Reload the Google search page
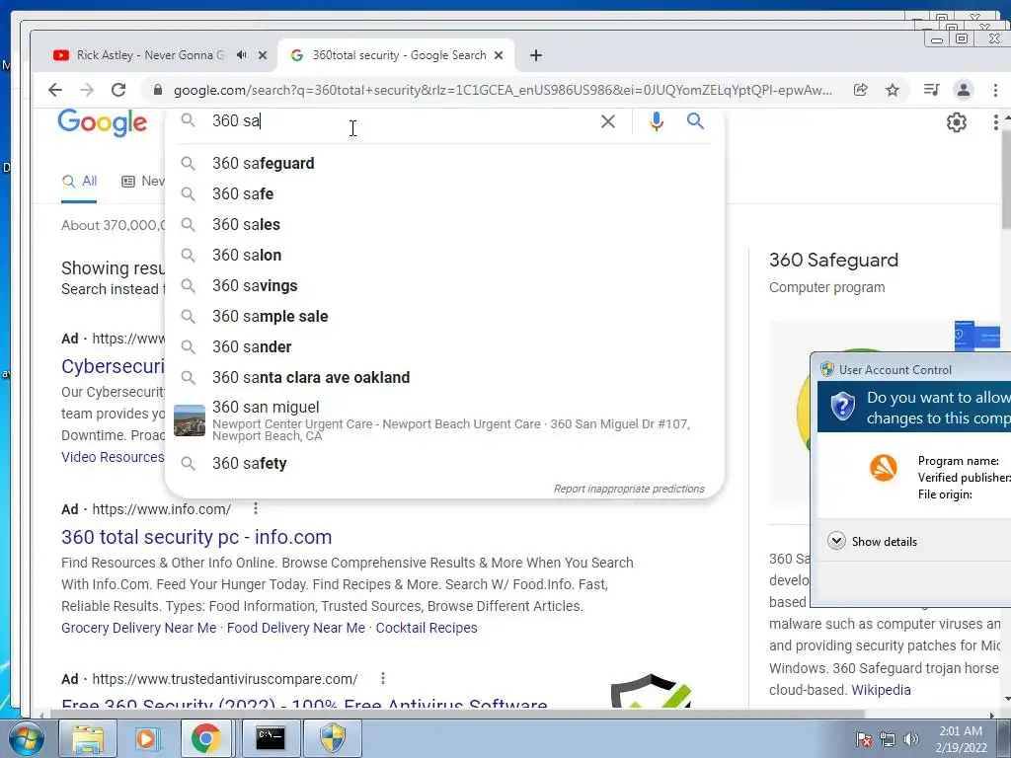 [118, 90]
